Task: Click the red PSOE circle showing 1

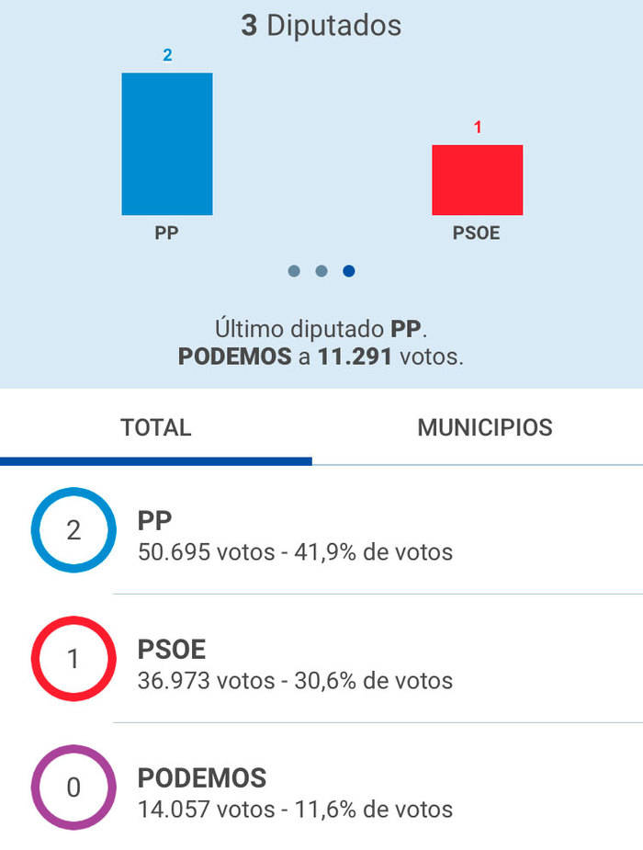Action: pos(73,659)
